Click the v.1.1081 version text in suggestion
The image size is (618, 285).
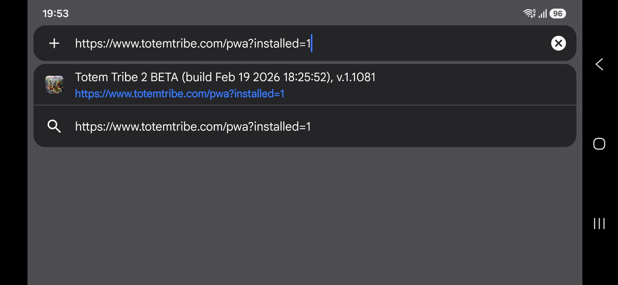pos(355,77)
